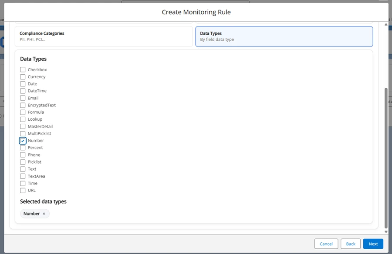This screenshot has width=392, height=254.
Task: Select the MasterDetail checkbox
Action: 22,126
